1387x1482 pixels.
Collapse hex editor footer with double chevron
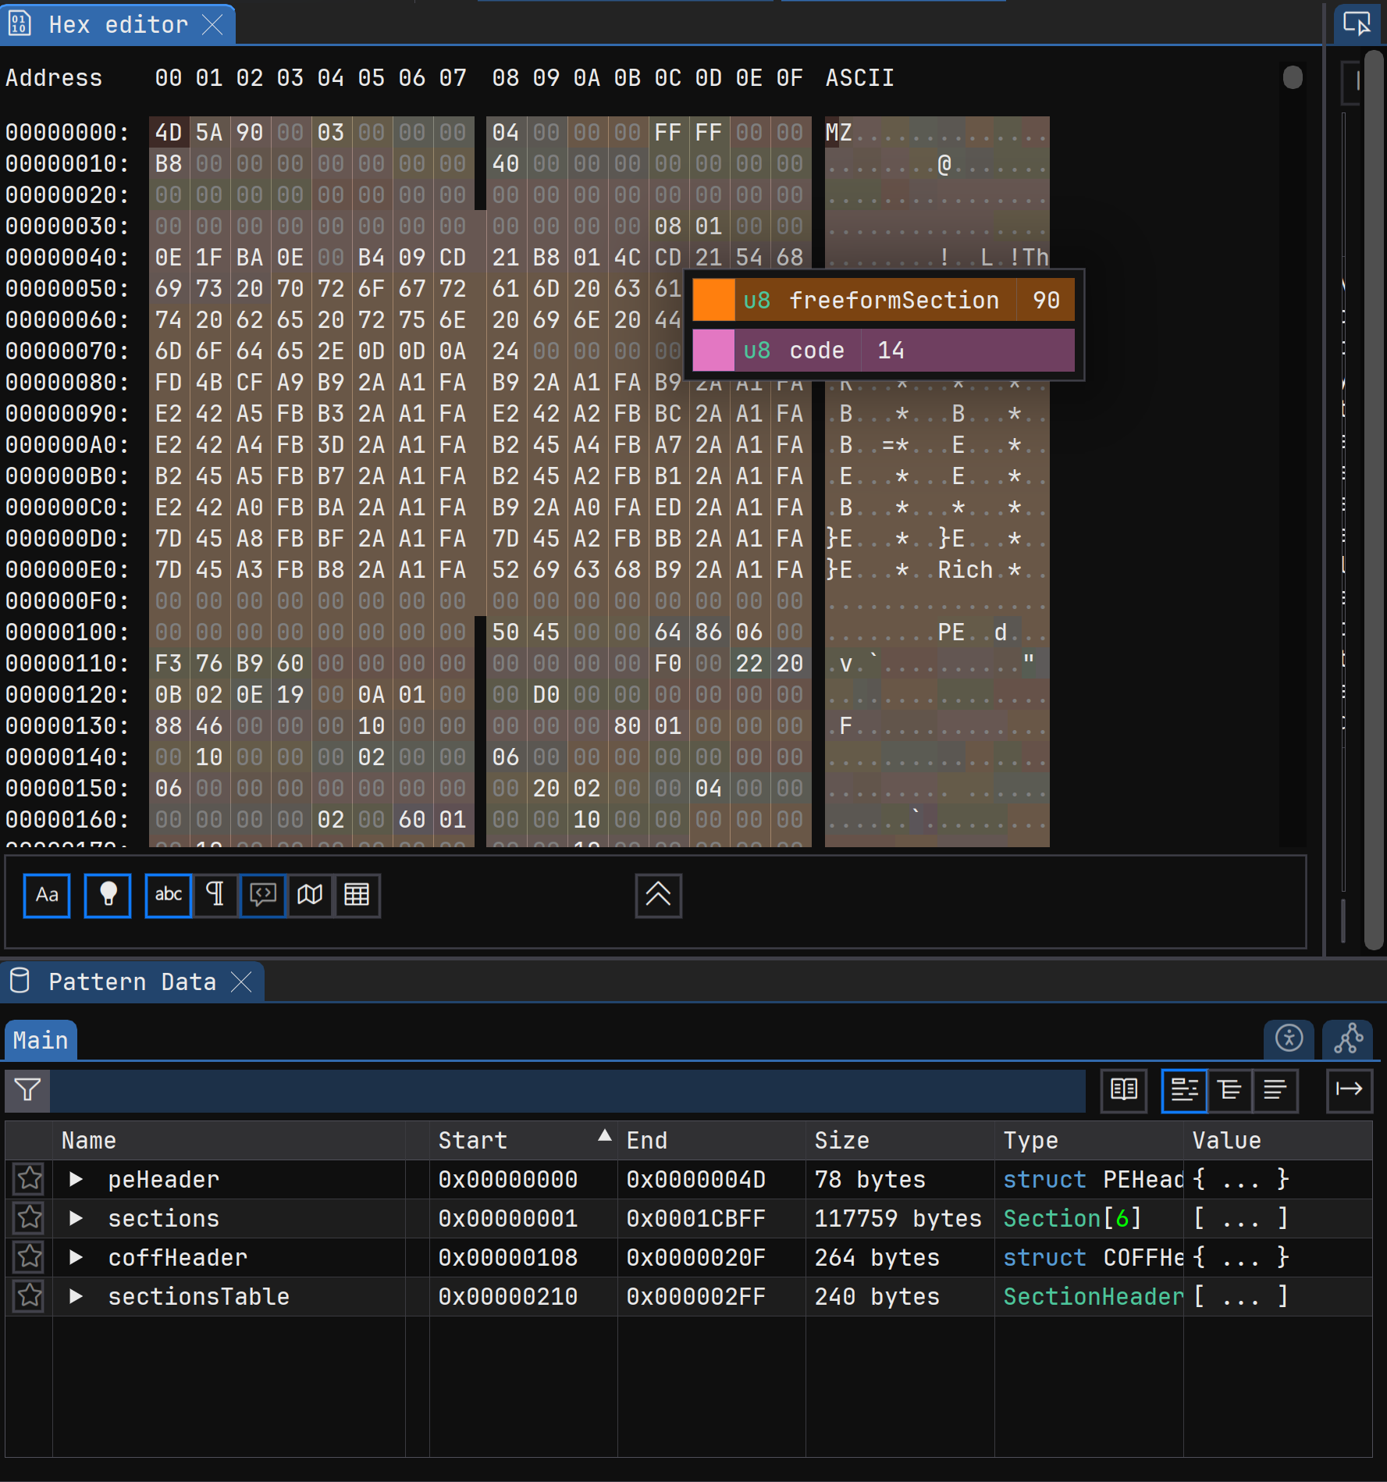(x=658, y=895)
